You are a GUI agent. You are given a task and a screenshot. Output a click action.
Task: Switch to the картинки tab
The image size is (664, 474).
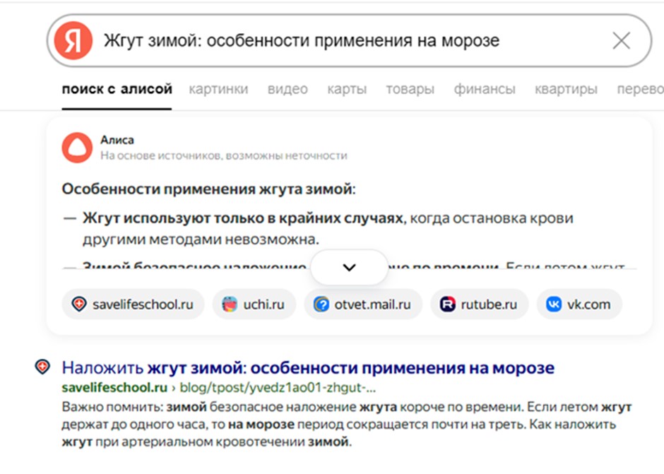tap(218, 89)
